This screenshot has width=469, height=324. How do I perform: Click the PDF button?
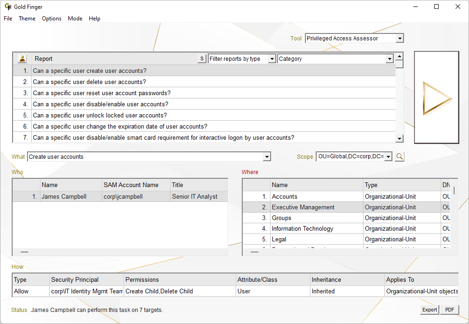click(x=449, y=310)
